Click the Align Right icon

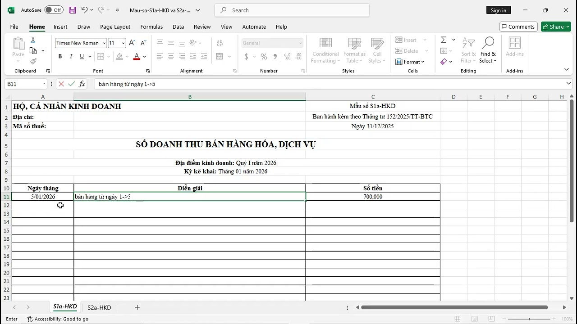click(x=182, y=56)
